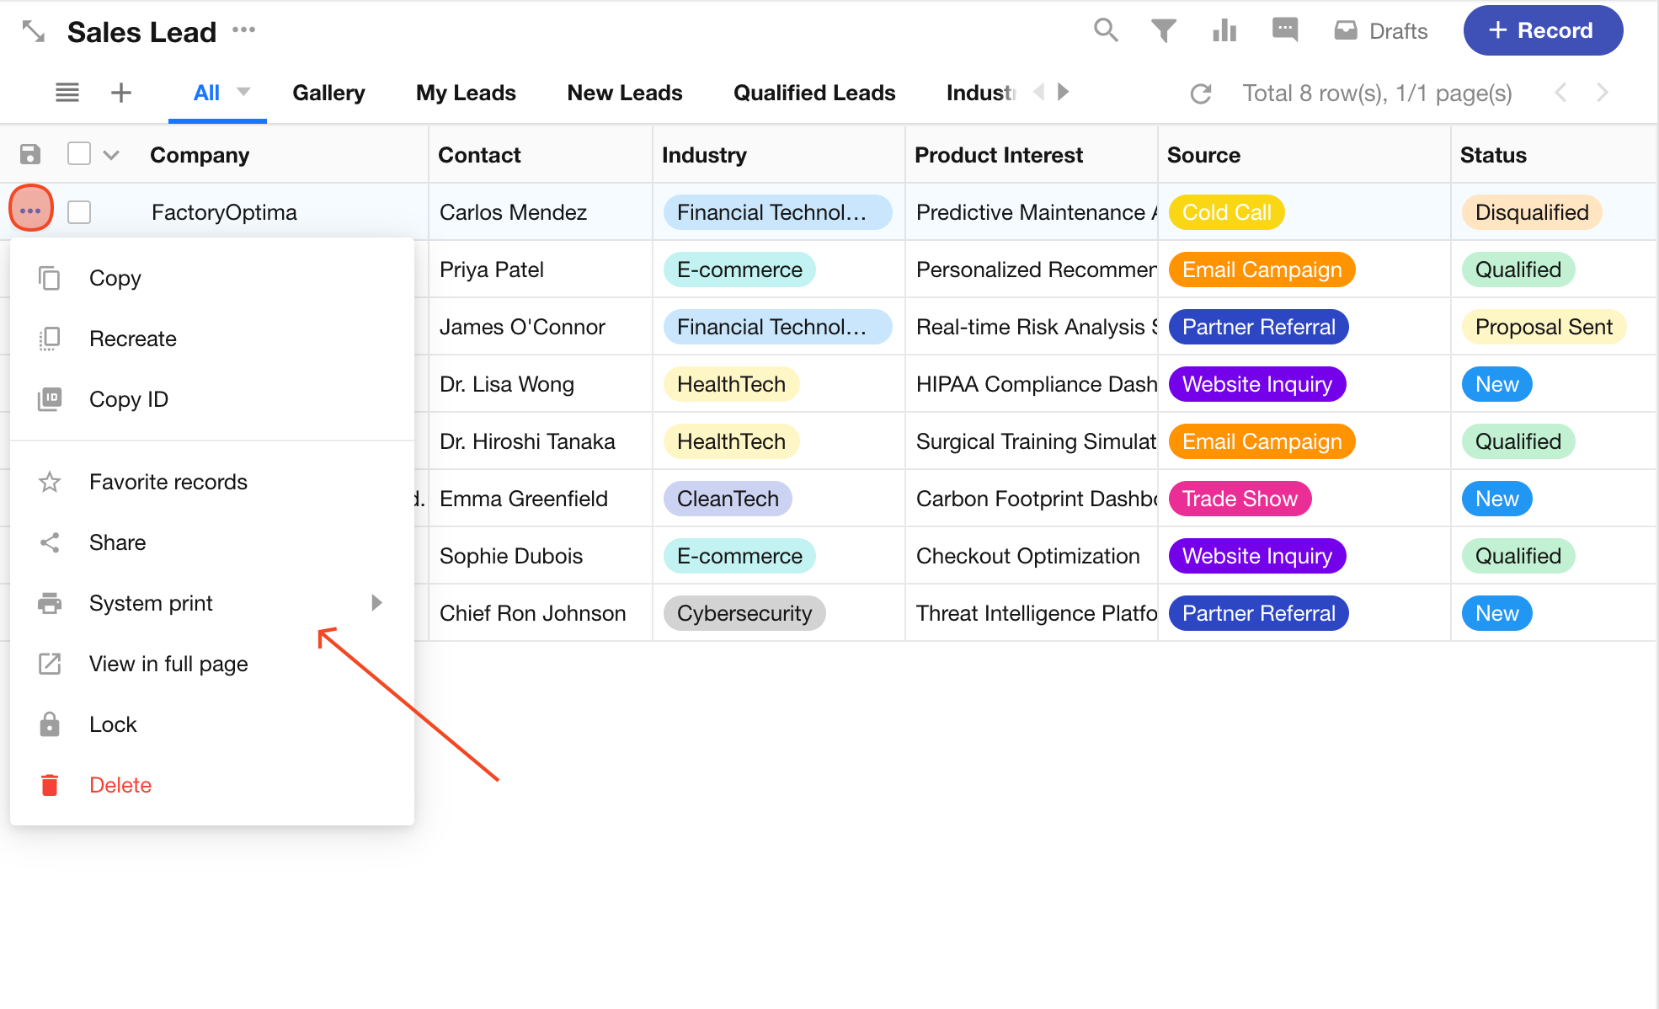Click the yellow Cold Call tag
The image size is (1659, 1009).
pyautogui.click(x=1225, y=212)
